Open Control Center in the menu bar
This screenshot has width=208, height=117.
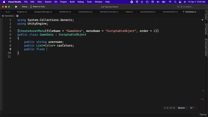(180, 2)
